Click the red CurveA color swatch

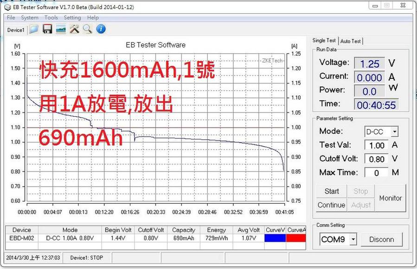(296, 238)
